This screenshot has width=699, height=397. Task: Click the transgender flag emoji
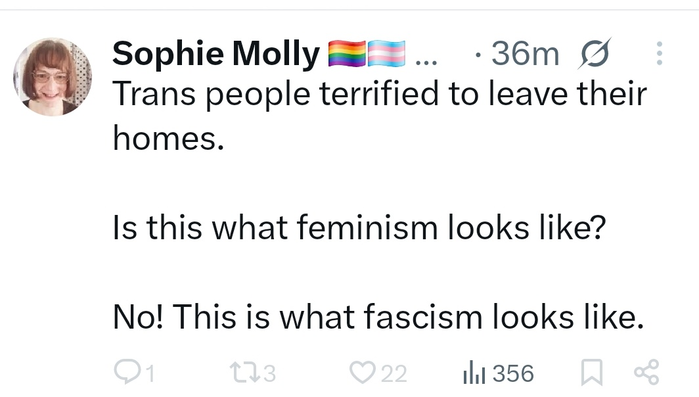[386, 53]
